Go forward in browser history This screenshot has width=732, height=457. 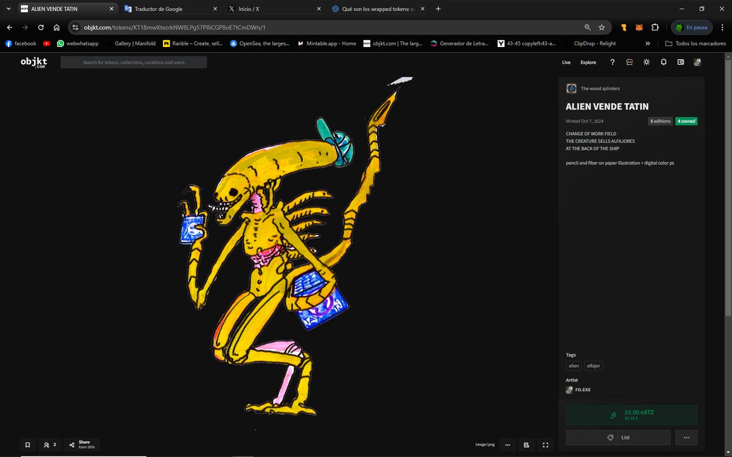[x=25, y=27]
